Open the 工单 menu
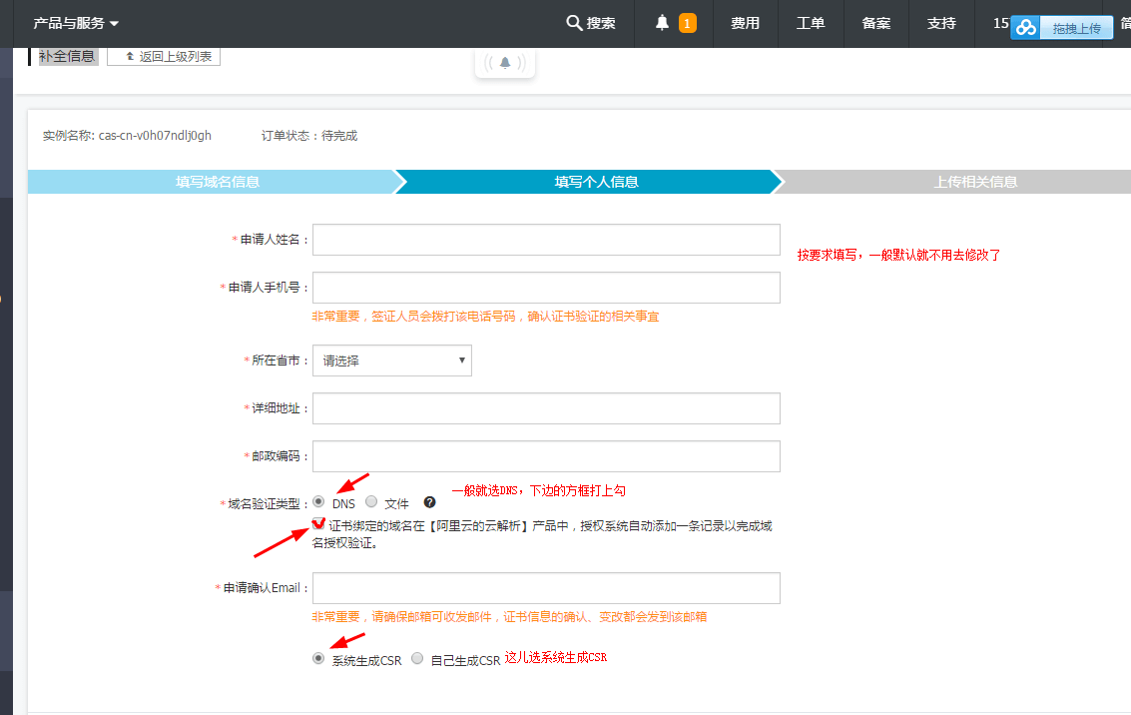Viewport: 1131px width, 715px height. pos(811,24)
